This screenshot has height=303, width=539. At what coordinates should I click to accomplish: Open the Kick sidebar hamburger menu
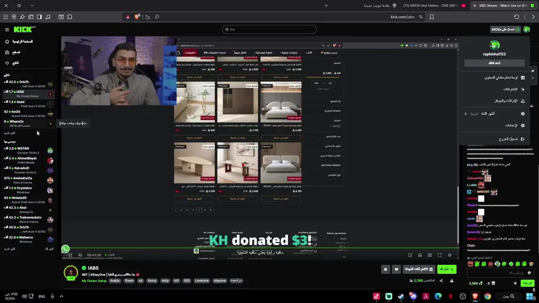(x=7, y=29)
